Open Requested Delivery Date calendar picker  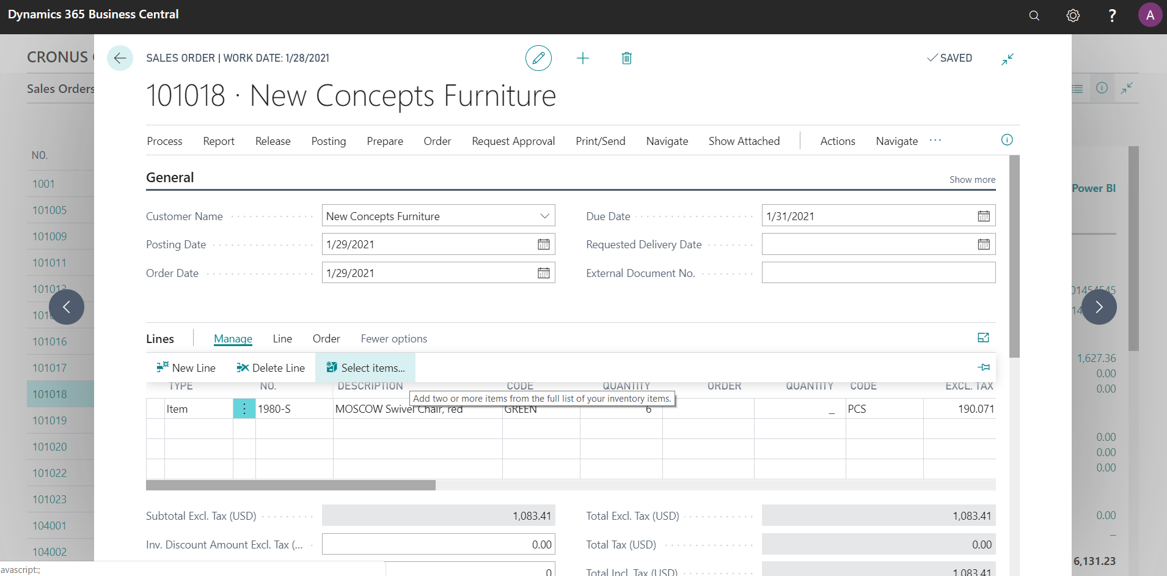(984, 245)
